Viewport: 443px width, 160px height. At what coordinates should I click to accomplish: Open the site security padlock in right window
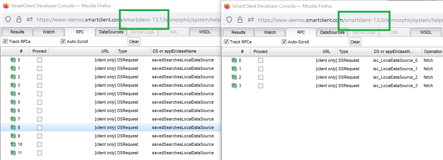tap(240, 20)
